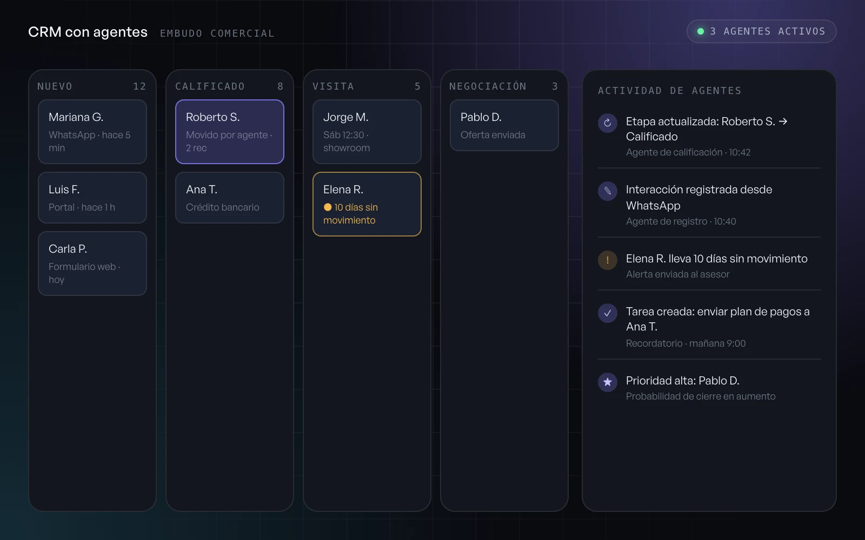Click the warning icon beside Elena R. alert
The width and height of the screenshot is (865, 540).
point(608,260)
